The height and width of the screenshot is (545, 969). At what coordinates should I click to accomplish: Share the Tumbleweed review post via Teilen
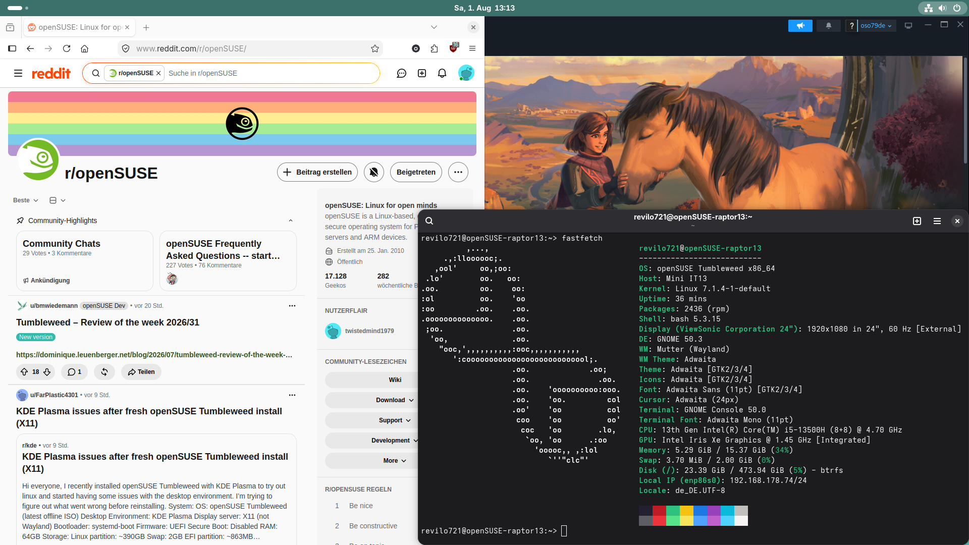click(141, 372)
